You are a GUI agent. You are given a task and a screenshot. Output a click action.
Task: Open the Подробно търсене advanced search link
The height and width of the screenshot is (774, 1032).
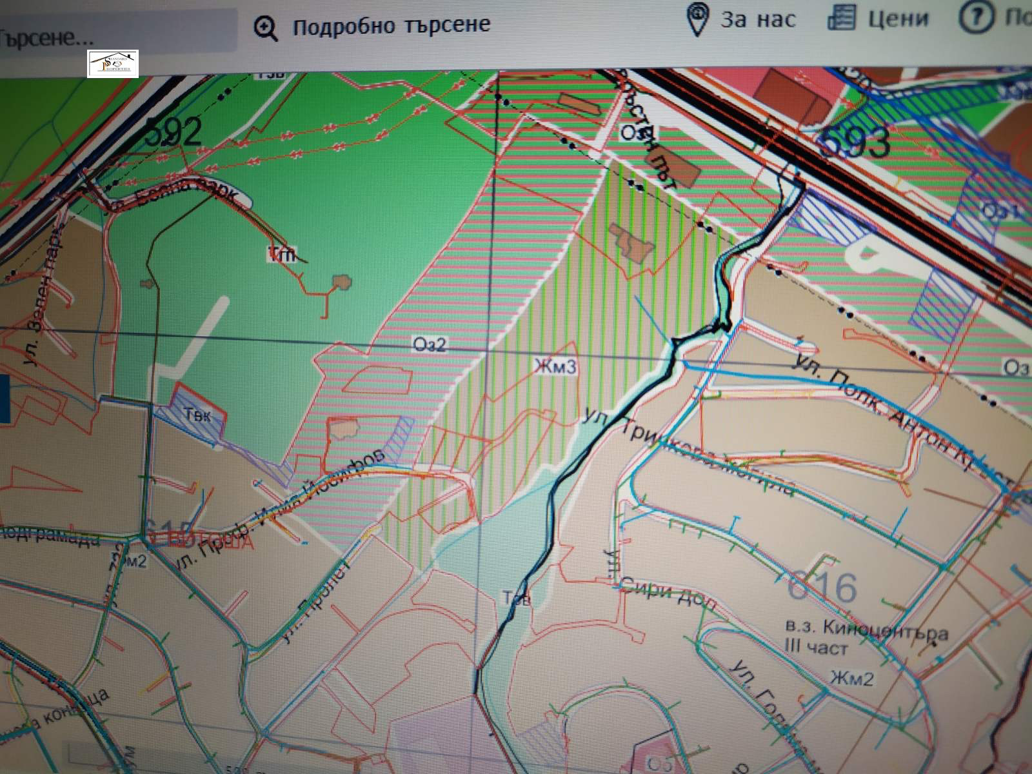tap(391, 26)
